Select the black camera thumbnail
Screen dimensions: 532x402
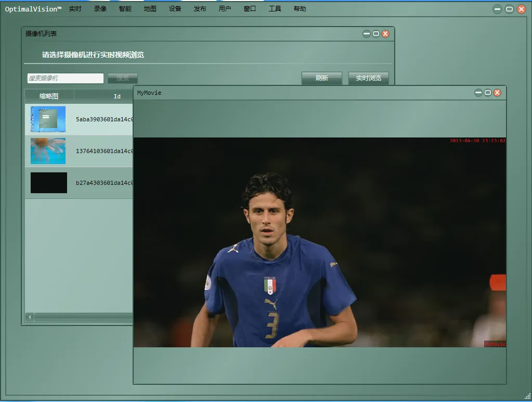pos(49,183)
